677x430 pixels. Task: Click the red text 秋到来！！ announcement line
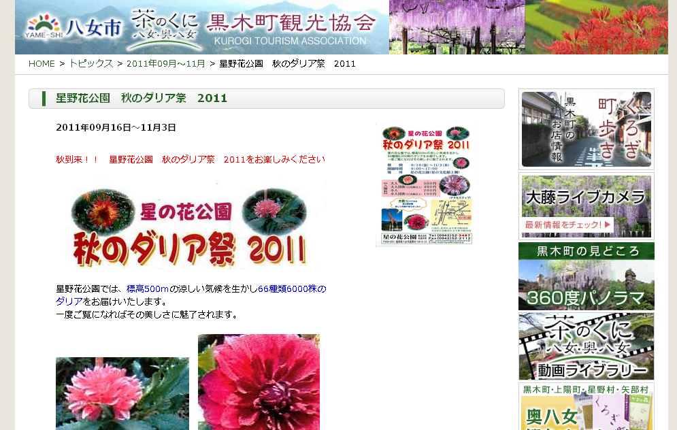191,159
